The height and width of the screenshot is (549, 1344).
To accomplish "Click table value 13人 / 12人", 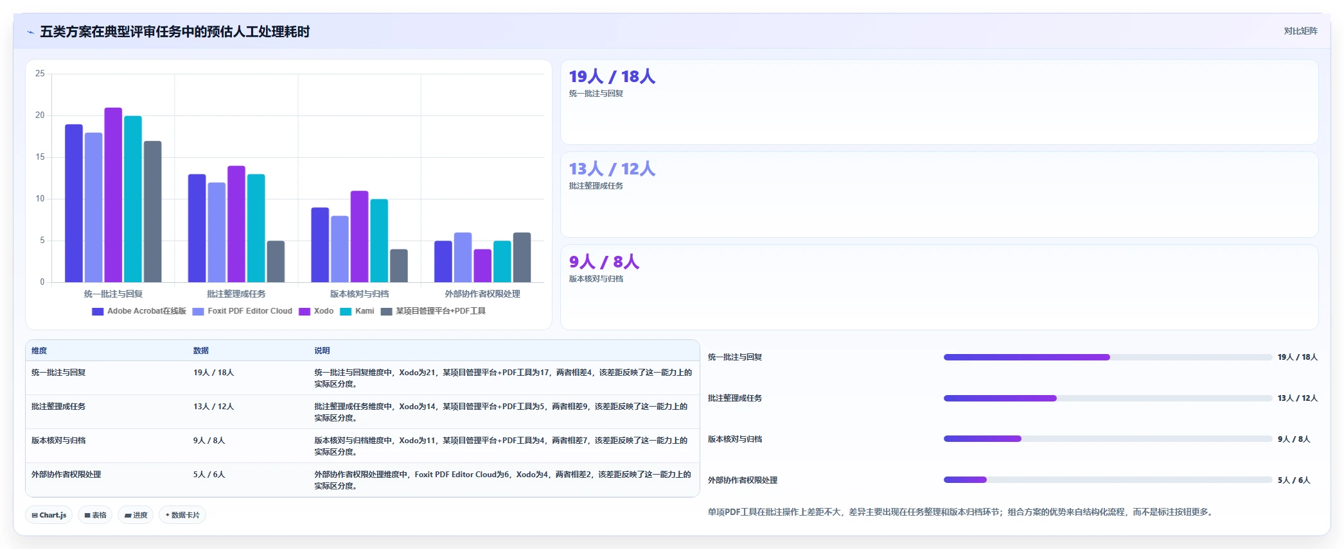I will [214, 407].
